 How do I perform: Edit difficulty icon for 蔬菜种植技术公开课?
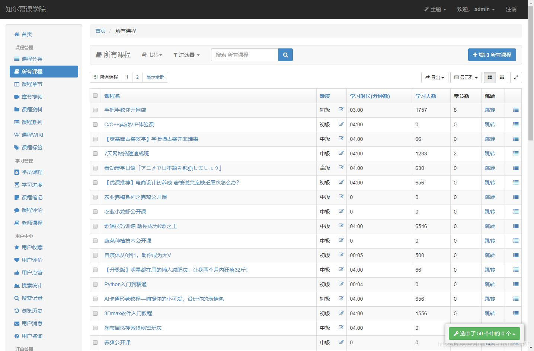tap(341, 240)
